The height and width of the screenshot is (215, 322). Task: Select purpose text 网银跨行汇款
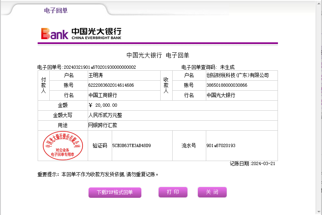point(103,125)
